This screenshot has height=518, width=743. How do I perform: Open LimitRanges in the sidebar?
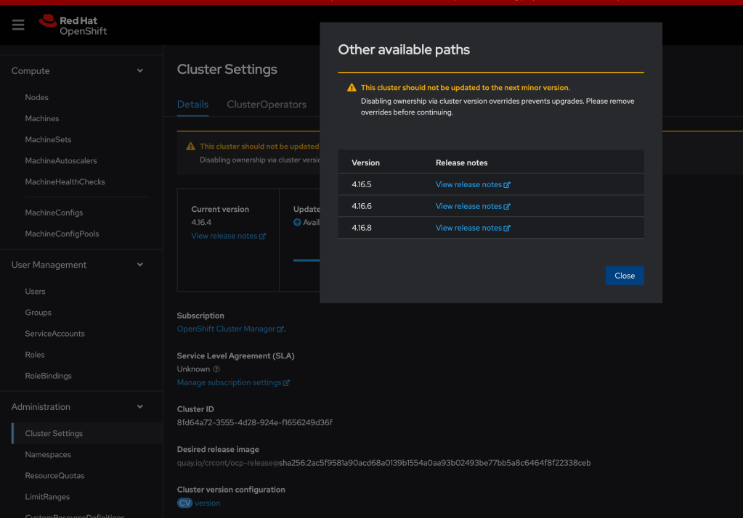pyautogui.click(x=47, y=497)
